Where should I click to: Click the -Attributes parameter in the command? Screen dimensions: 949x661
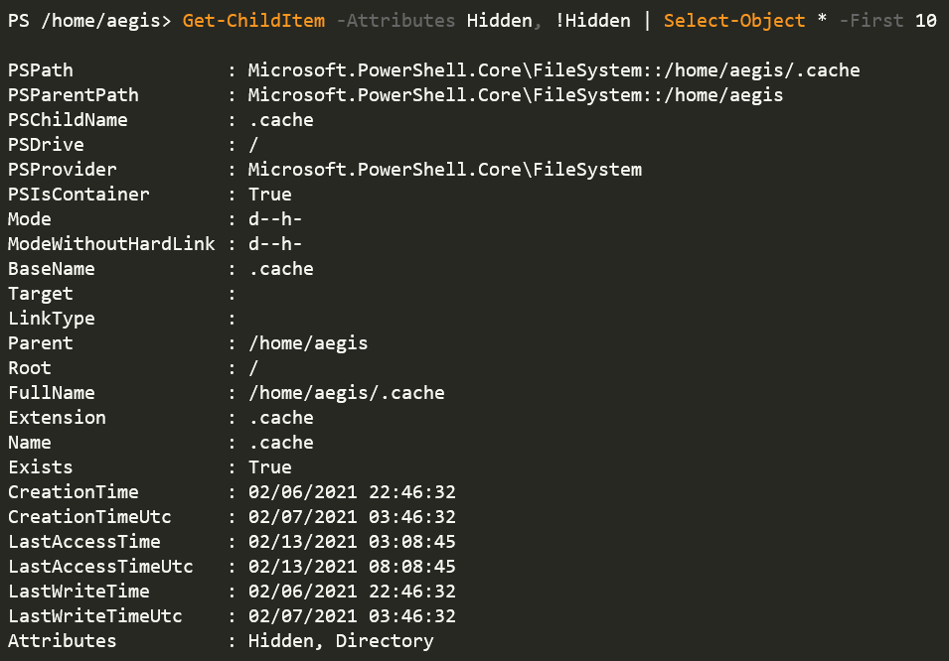pyautogui.click(x=395, y=21)
